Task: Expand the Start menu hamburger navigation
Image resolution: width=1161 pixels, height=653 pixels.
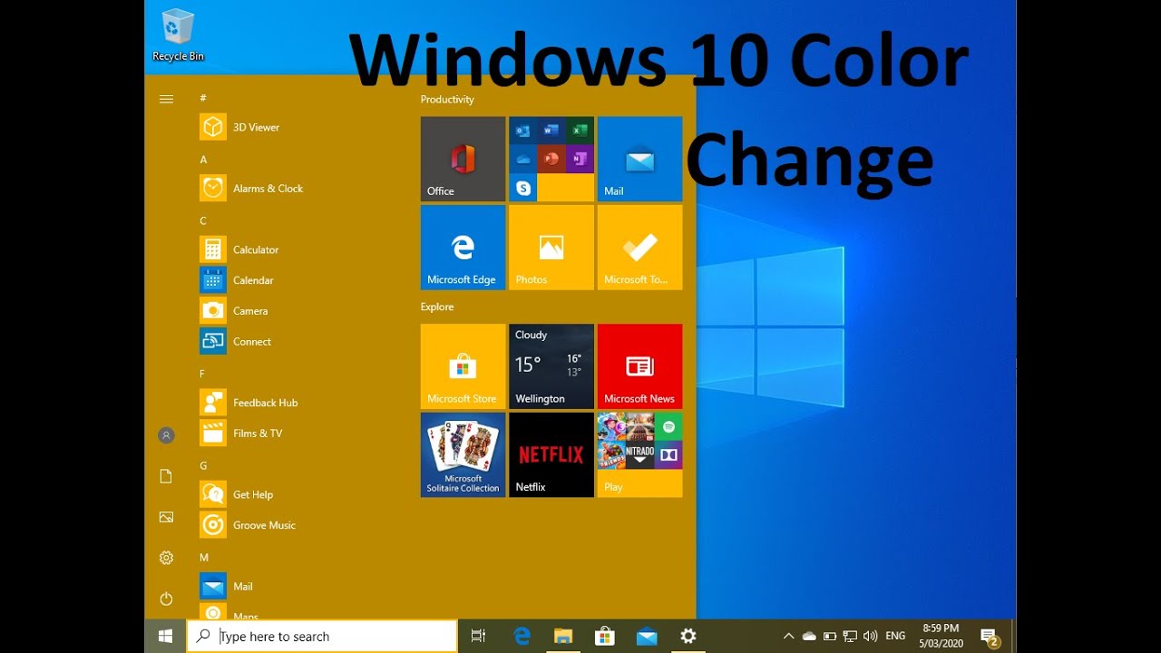Action: [x=166, y=99]
